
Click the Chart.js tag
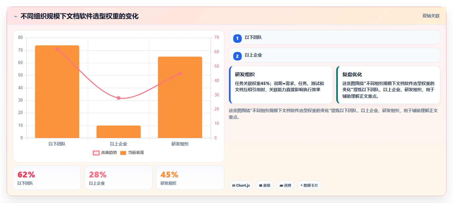tap(241, 185)
